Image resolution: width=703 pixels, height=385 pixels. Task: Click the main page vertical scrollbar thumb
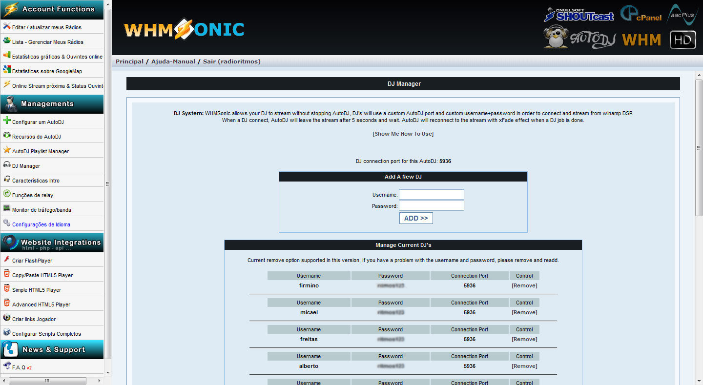point(699,148)
